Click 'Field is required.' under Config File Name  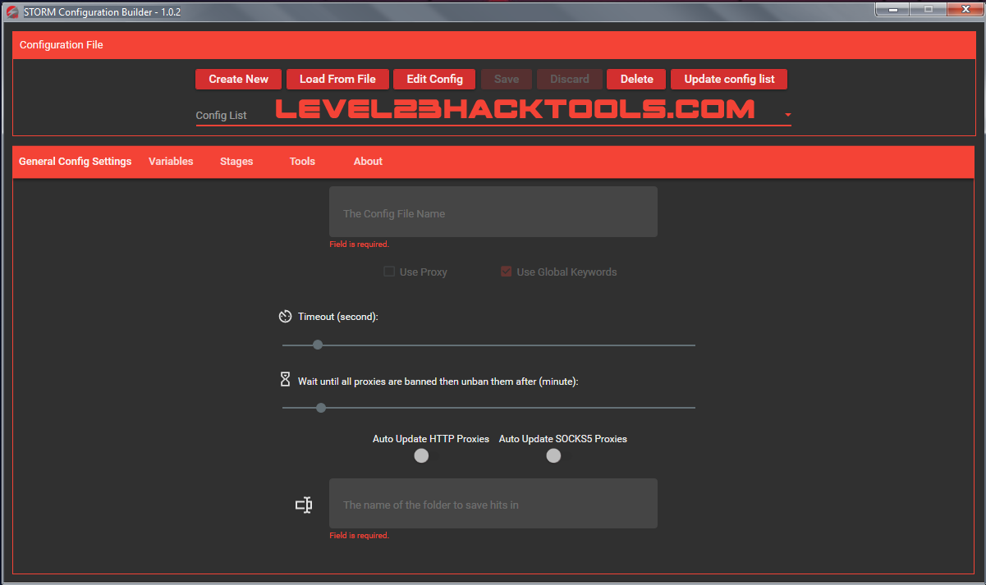click(x=360, y=245)
